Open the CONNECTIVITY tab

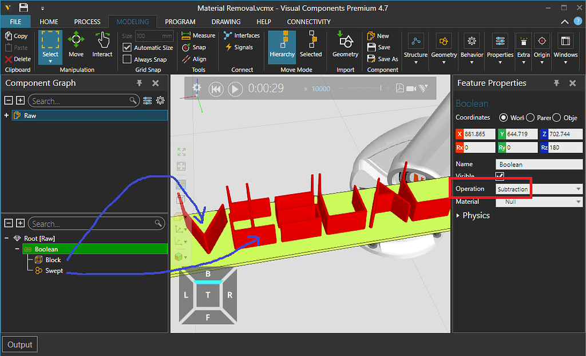click(x=308, y=21)
